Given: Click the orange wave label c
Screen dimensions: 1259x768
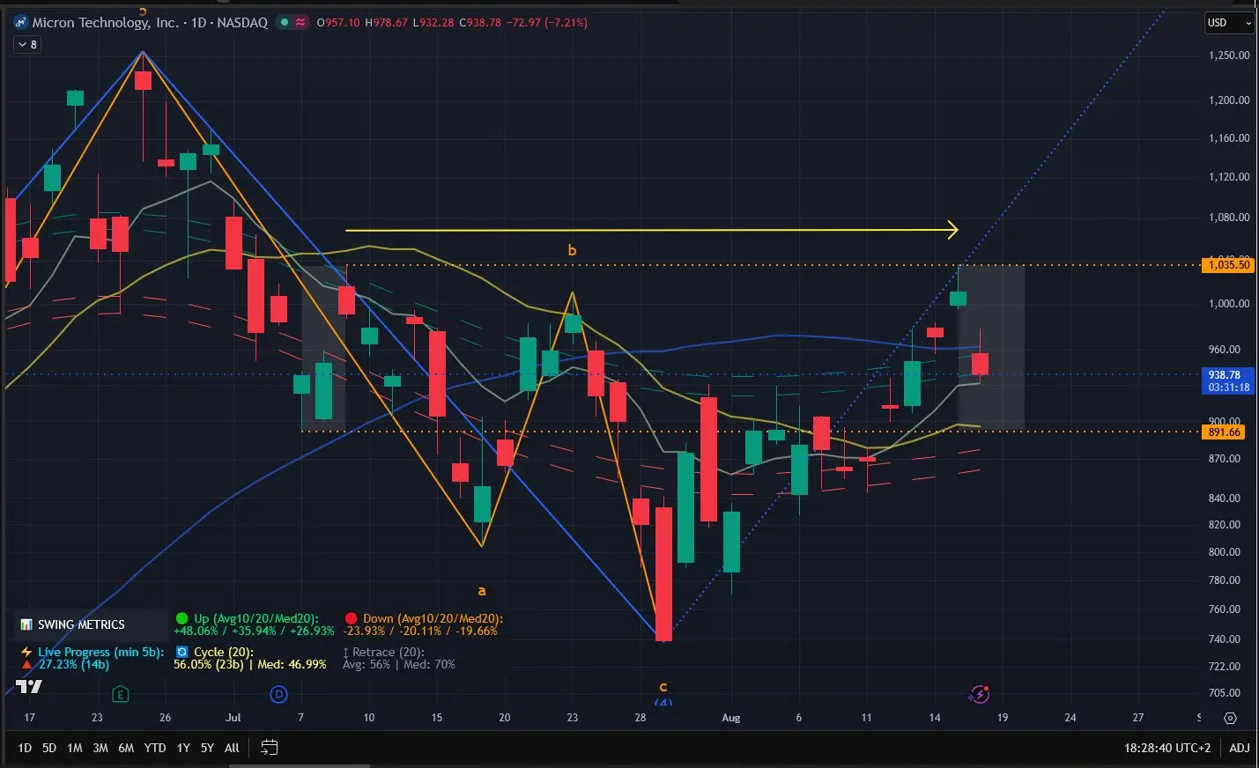Looking at the screenshot, I should tap(663, 687).
